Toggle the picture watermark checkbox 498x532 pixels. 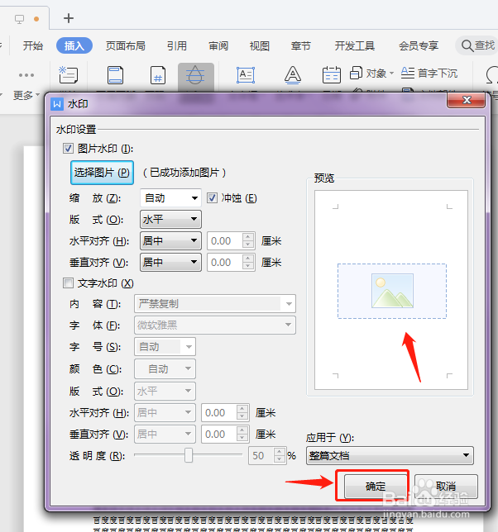click(68, 148)
